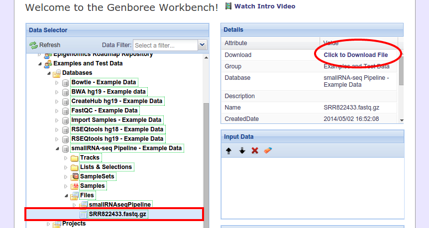Click the SampleSets icon in tree

tap(75, 176)
